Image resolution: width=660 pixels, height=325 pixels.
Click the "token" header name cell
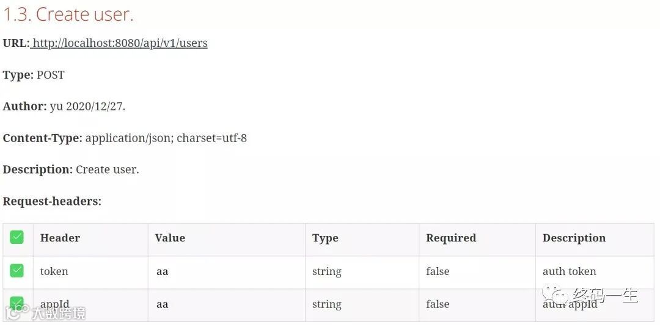54,271
